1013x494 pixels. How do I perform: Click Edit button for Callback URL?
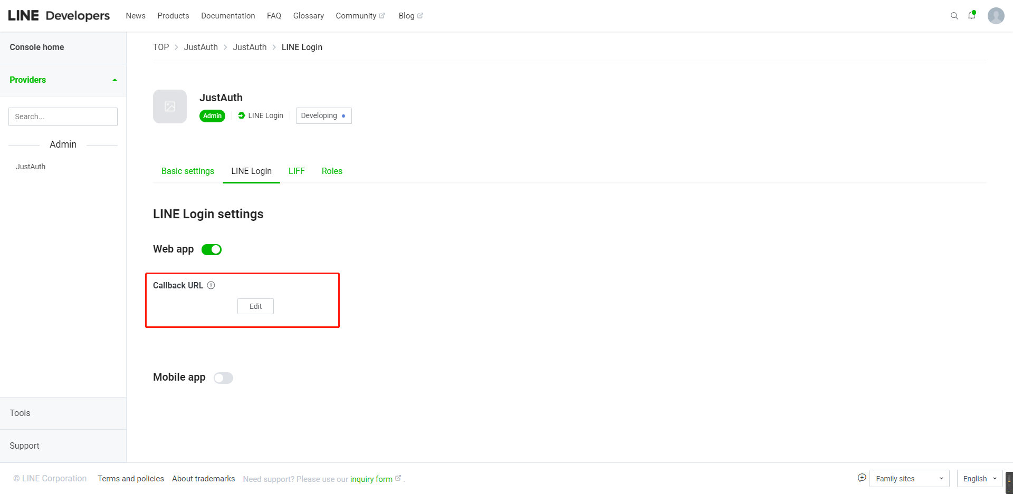point(255,306)
